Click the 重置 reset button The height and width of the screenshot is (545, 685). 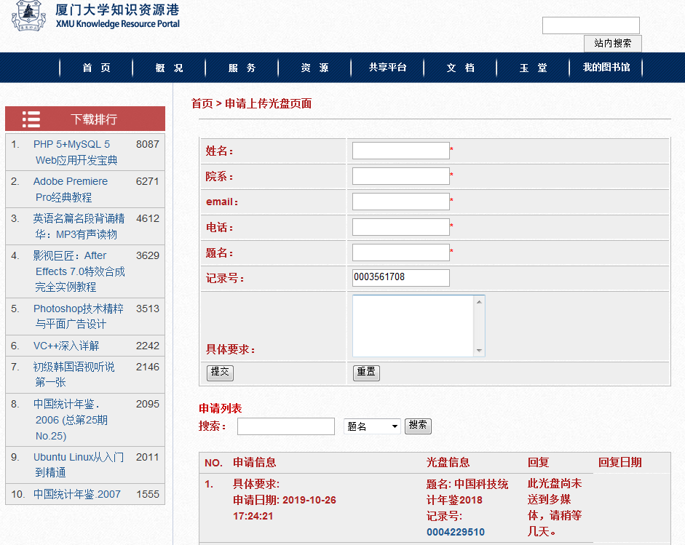(x=366, y=373)
